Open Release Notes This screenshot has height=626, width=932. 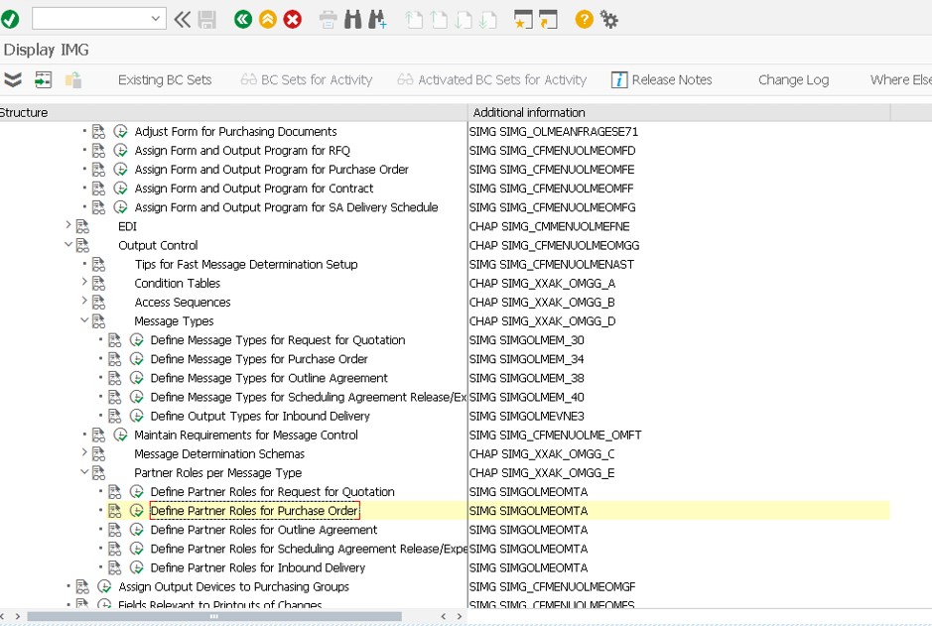(662, 79)
